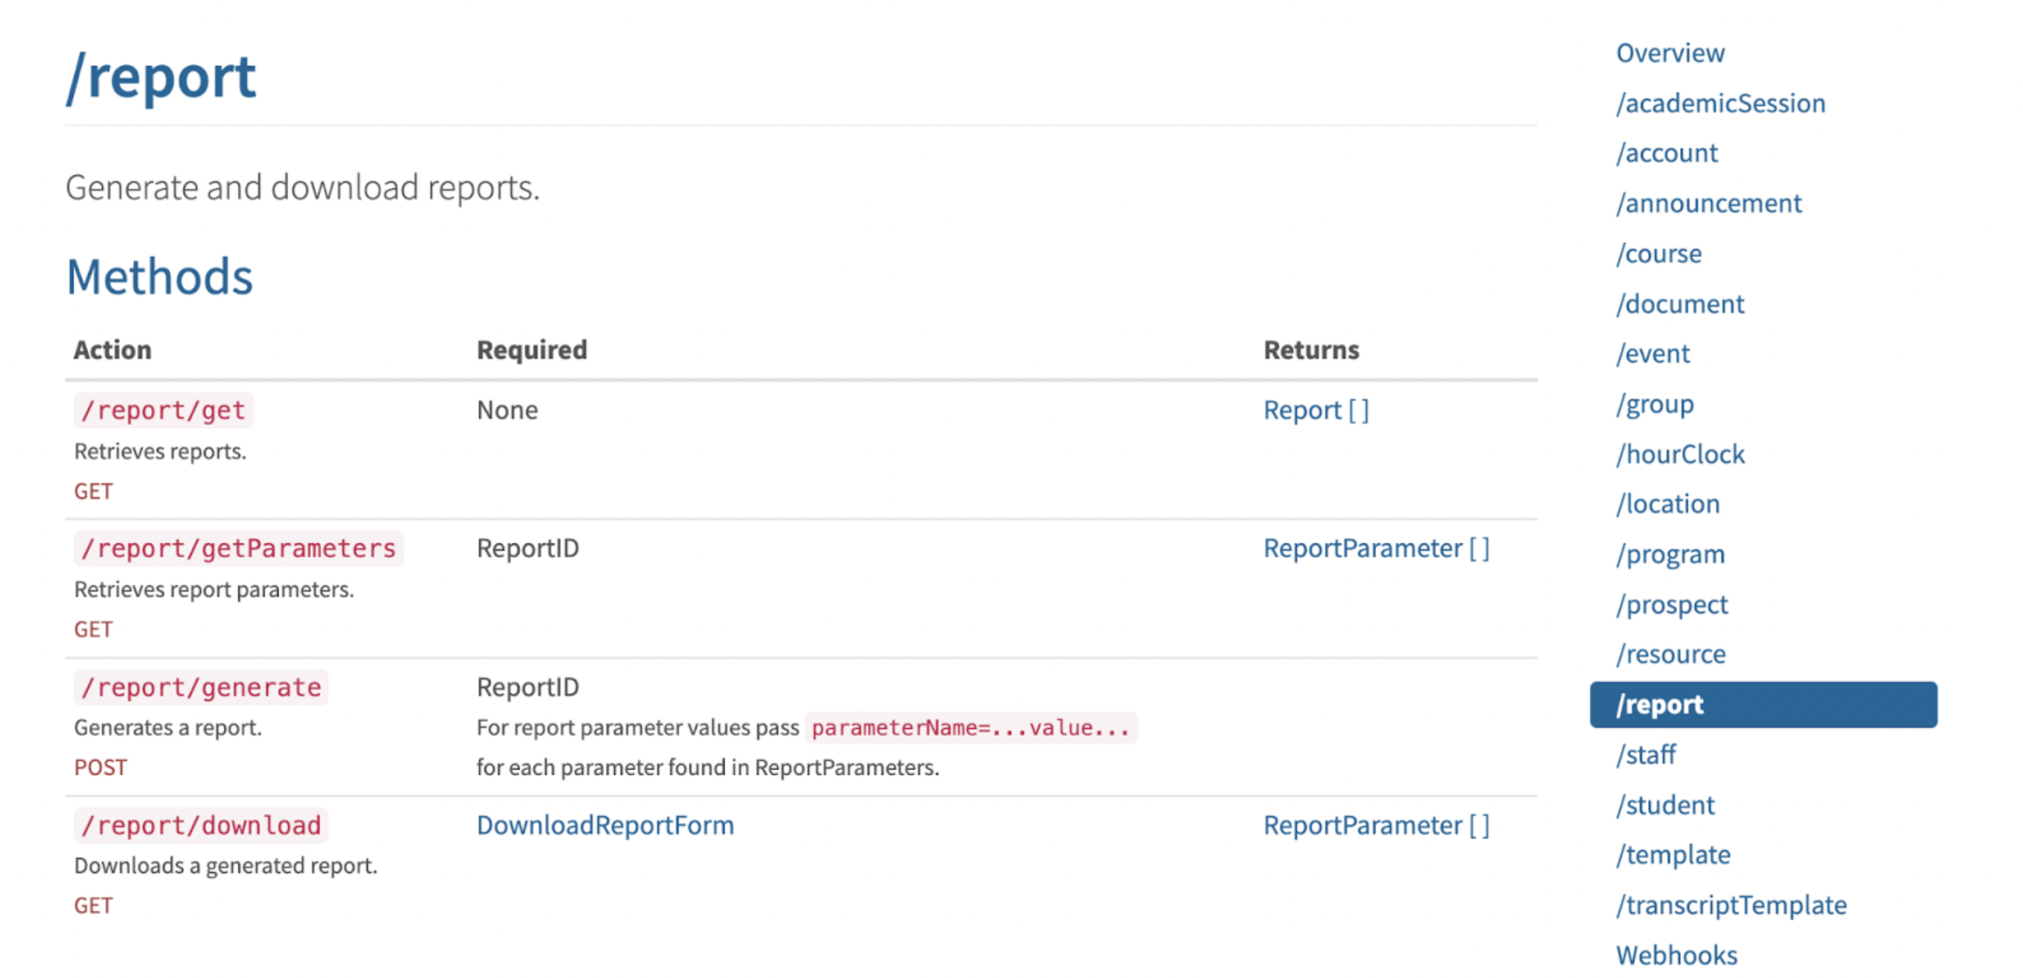Viewport: 2023px width, 978px height.
Task: Click the /report/generate action code
Action: point(201,688)
